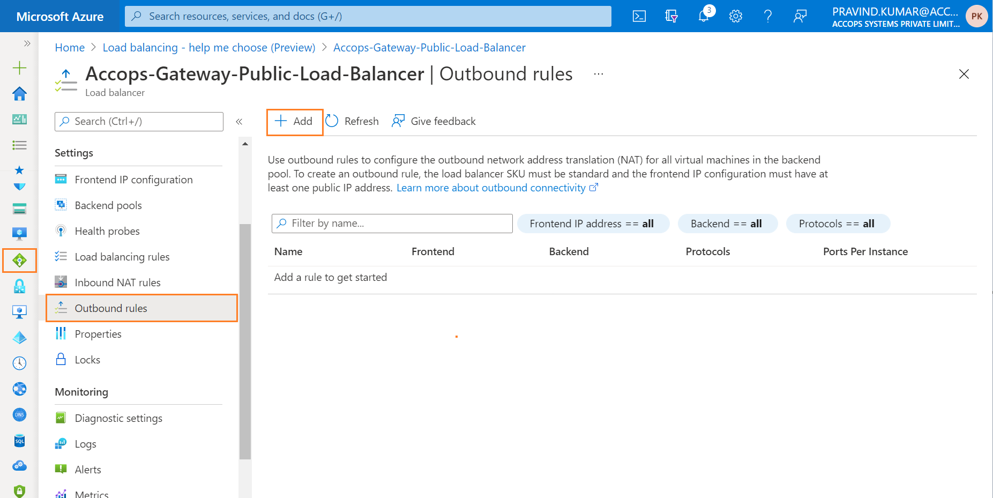Focus the Search (Ctrl+/) menu box
993x498 pixels.
pos(139,122)
